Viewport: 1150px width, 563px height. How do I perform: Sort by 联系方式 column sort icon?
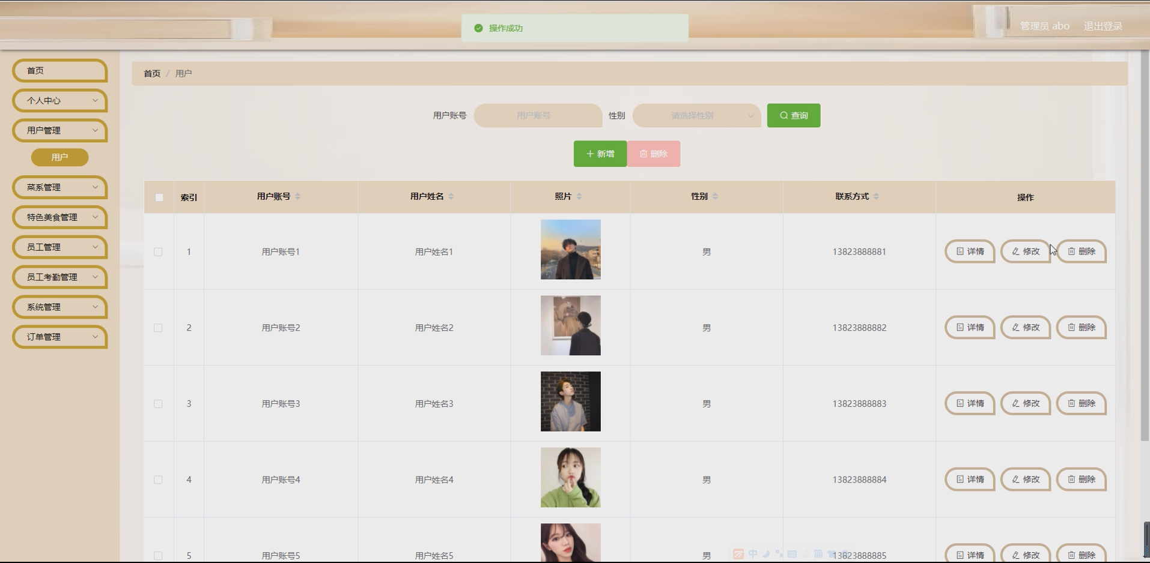point(877,196)
